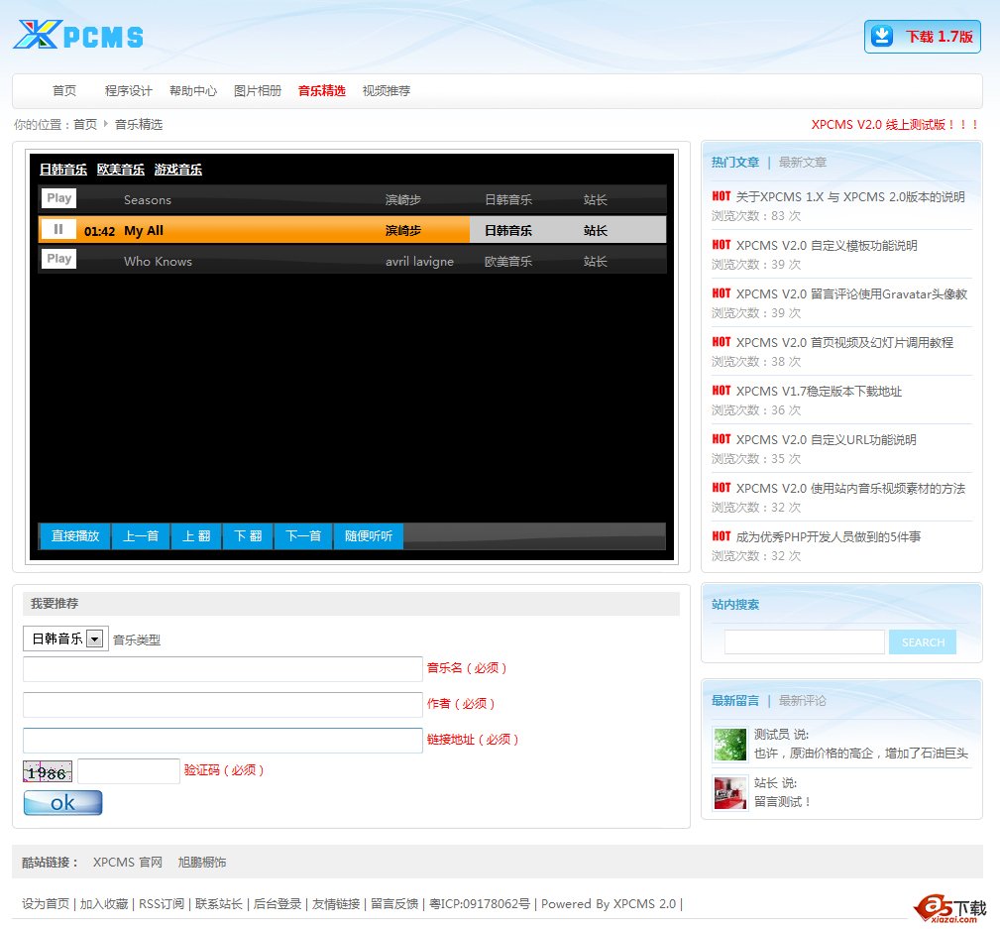Click the ok submit button
The height and width of the screenshot is (929, 1000).
click(63, 803)
